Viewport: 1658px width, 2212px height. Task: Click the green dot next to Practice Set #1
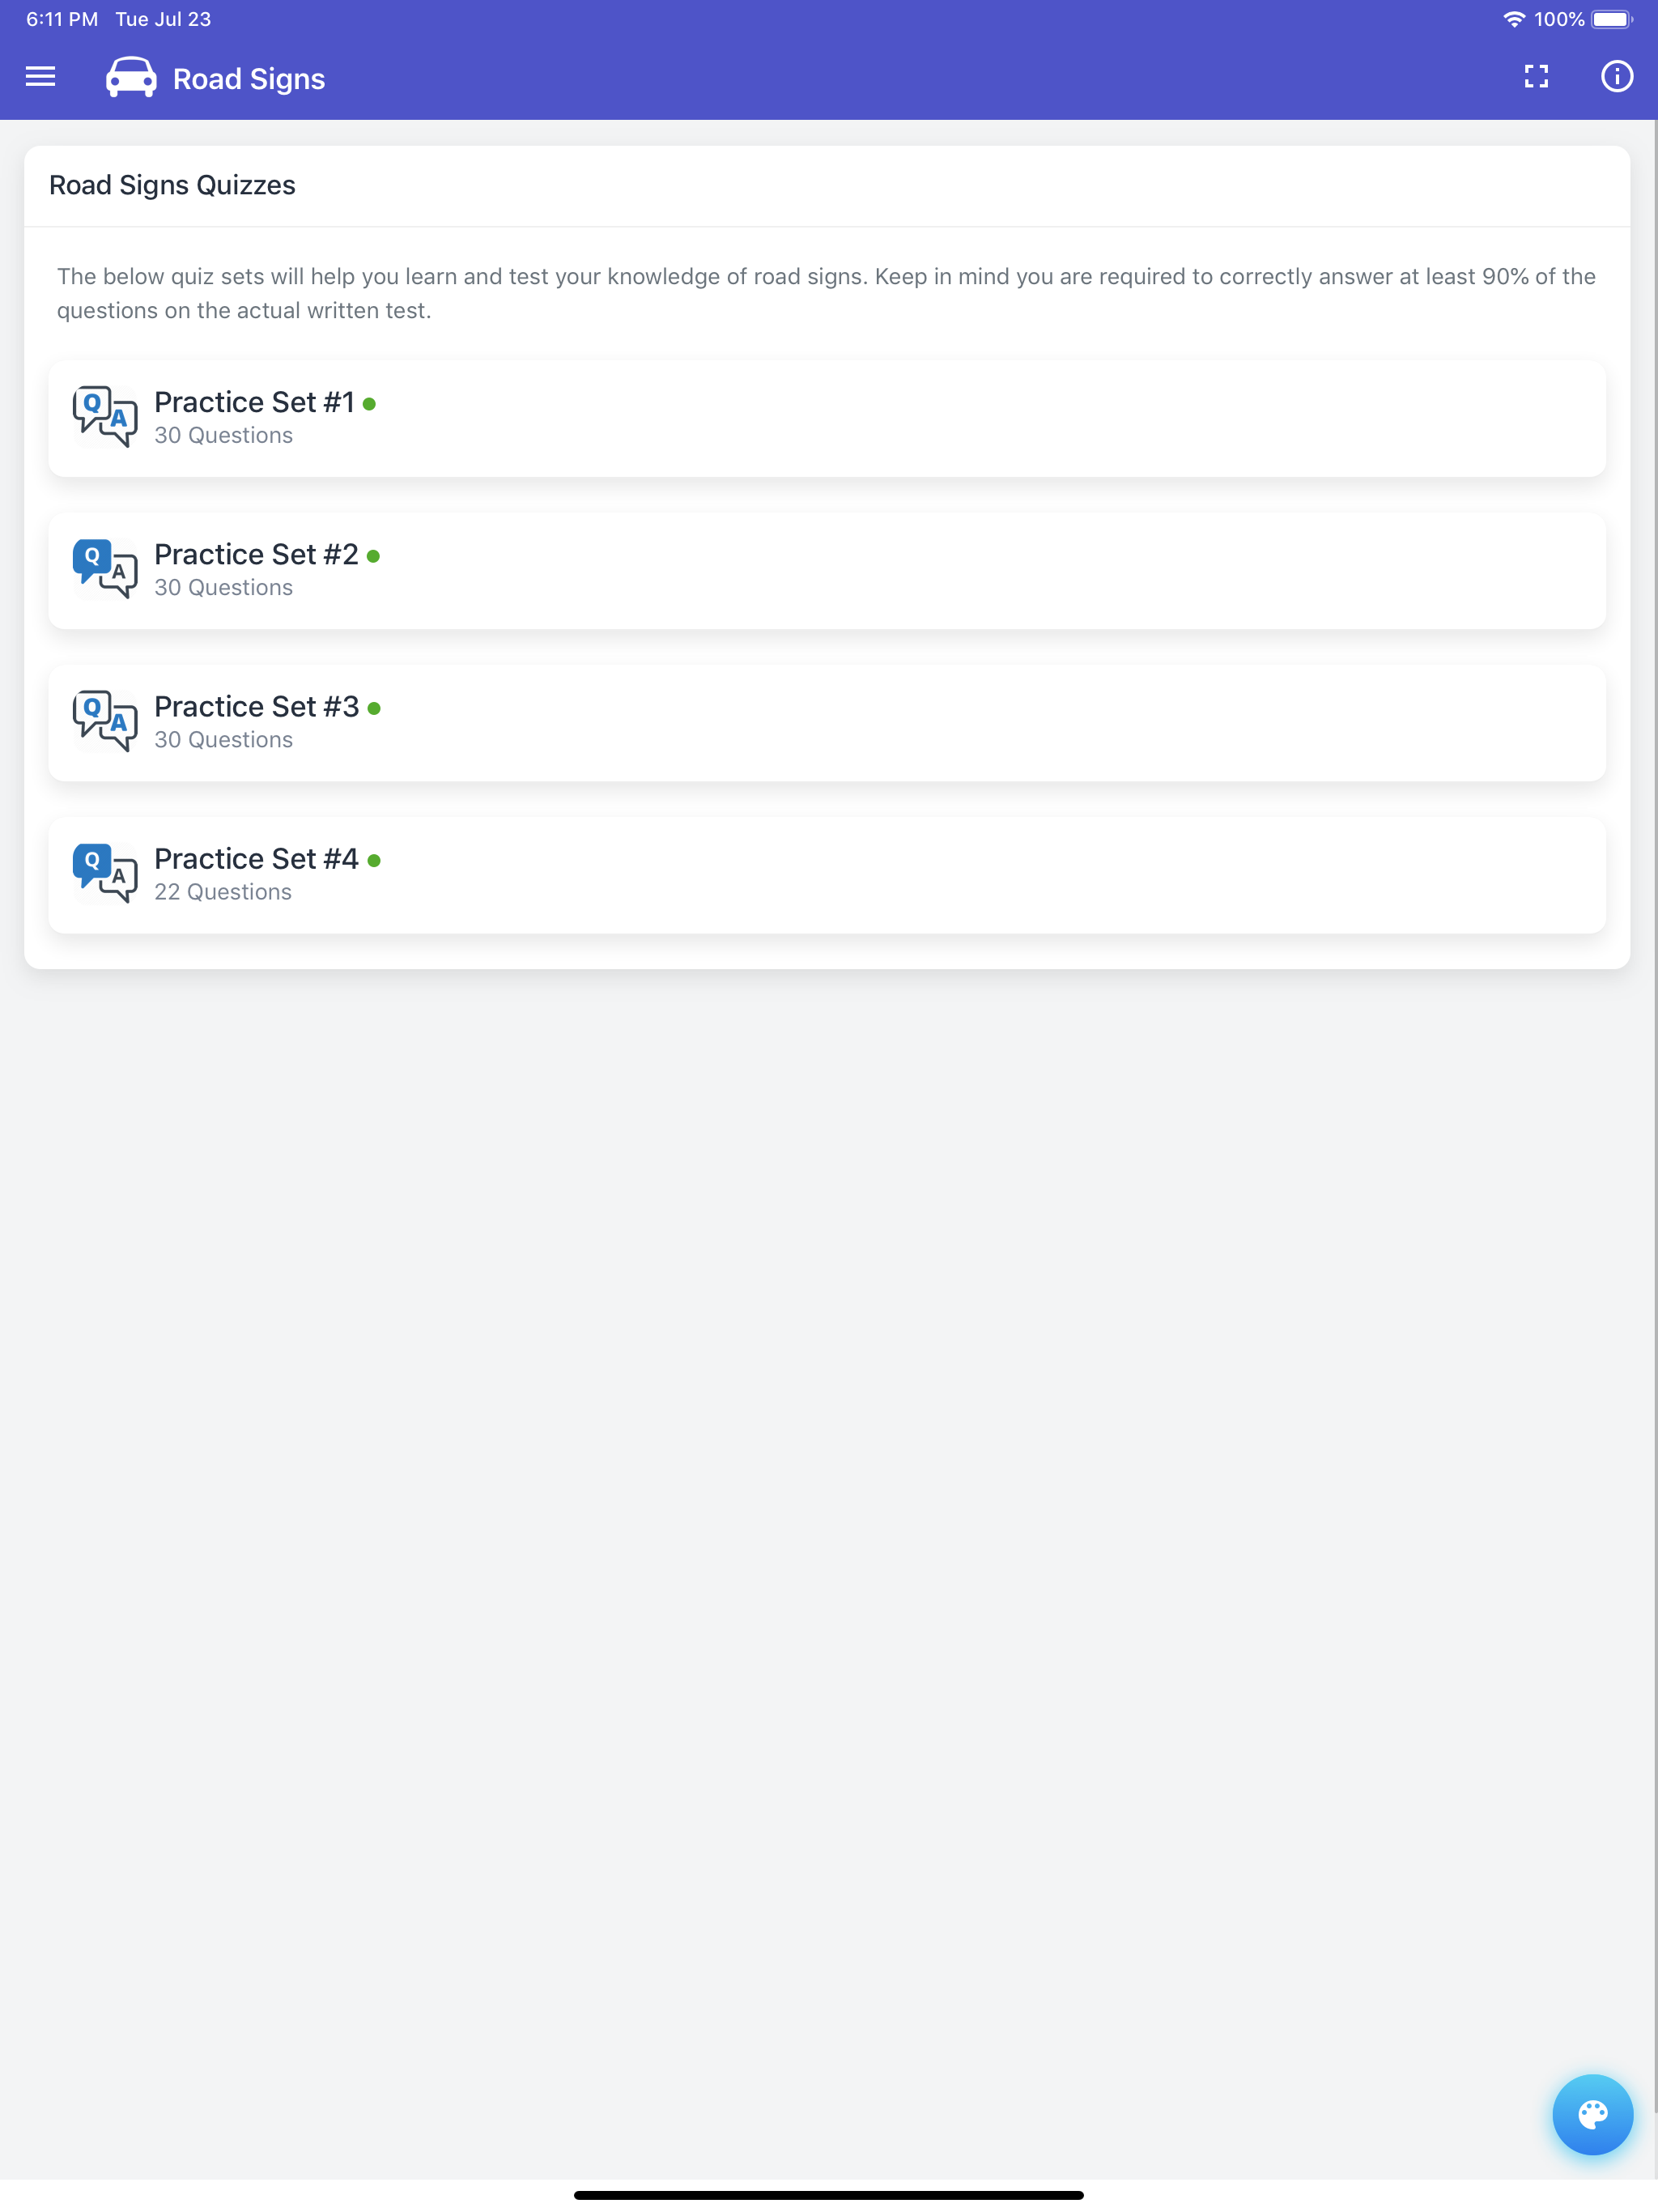[x=372, y=402]
